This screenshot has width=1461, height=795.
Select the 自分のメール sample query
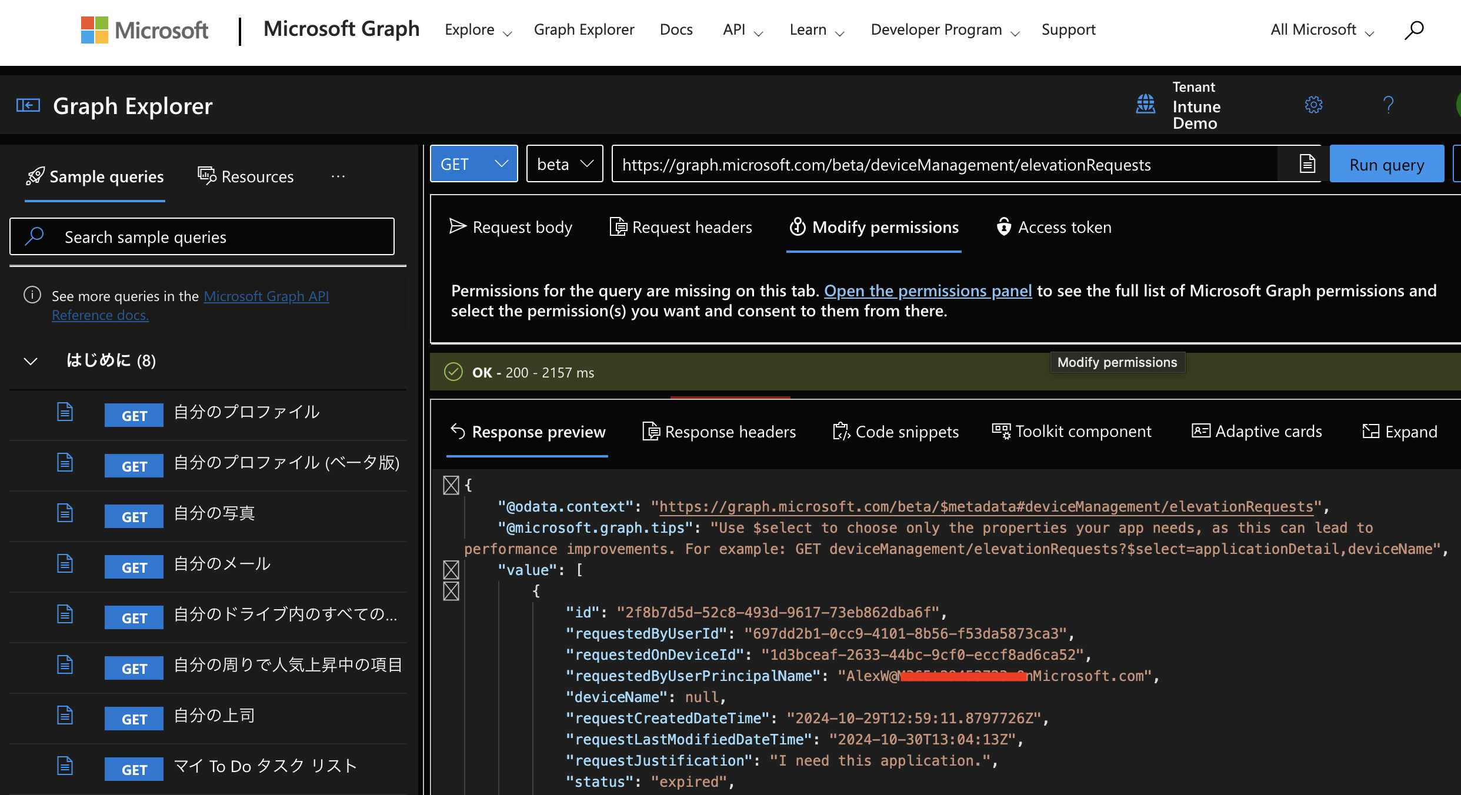[222, 564]
